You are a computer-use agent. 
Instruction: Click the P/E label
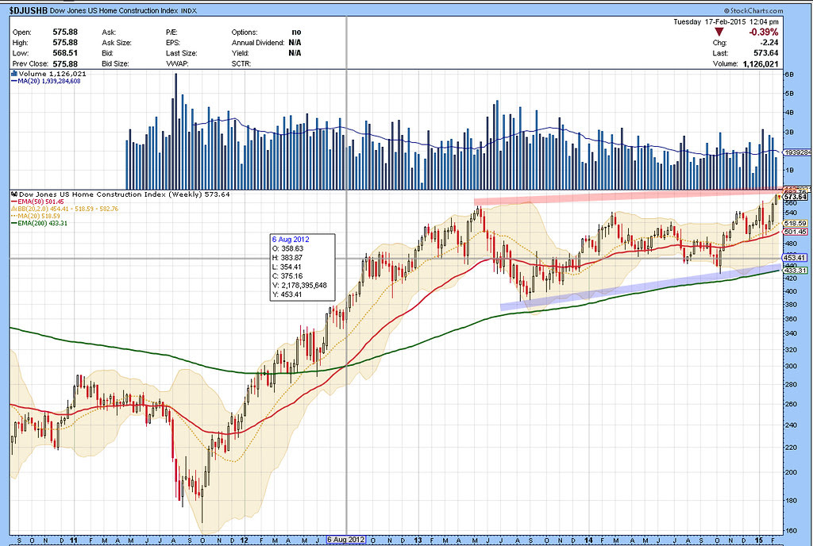[x=171, y=32]
